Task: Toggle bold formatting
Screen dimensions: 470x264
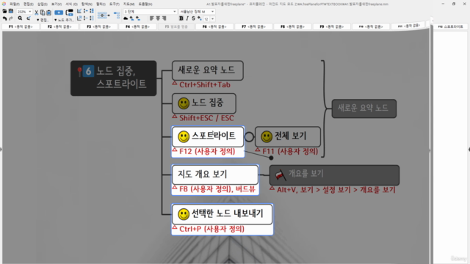Action: pos(181,18)
